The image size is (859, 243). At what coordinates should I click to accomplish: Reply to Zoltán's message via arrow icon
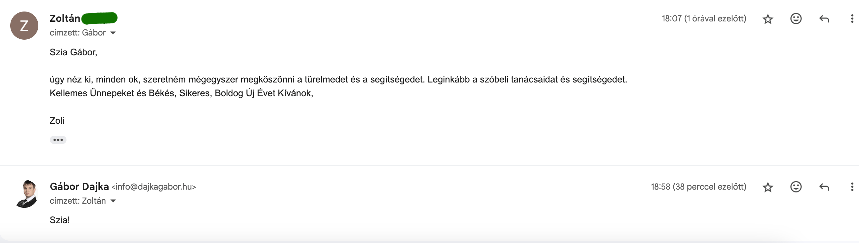(824, 19)
